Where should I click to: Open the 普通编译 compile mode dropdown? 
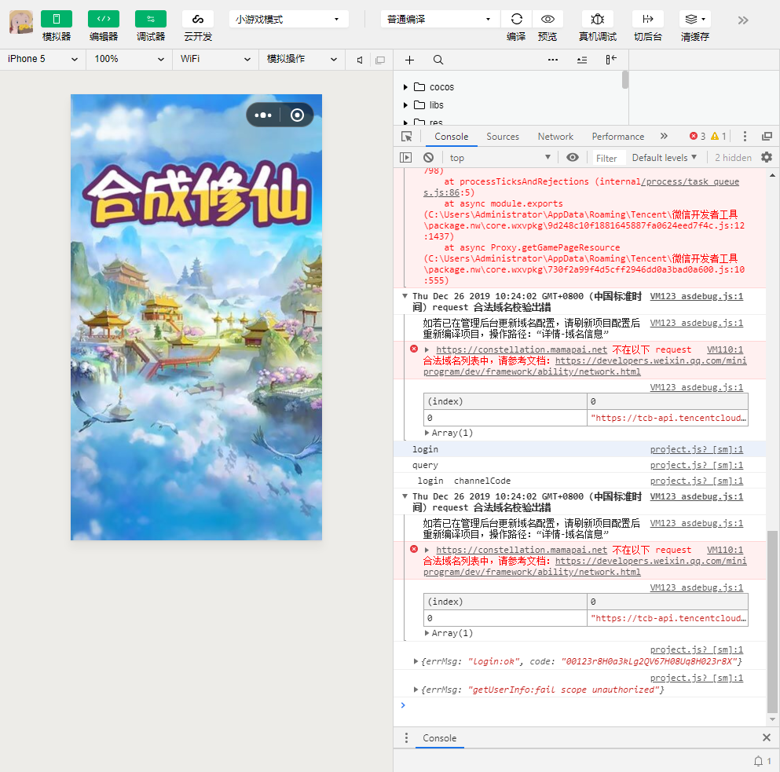pos(440,20)
